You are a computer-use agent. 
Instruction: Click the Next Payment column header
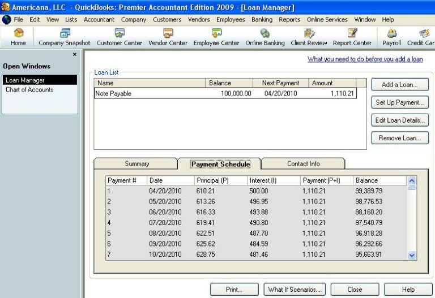[281, 83]
